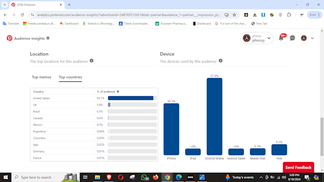Image resolution: width=324 pixels, height=182 pixels.
Task: Close the Pinterest browser tab
Action: (61, 5)
